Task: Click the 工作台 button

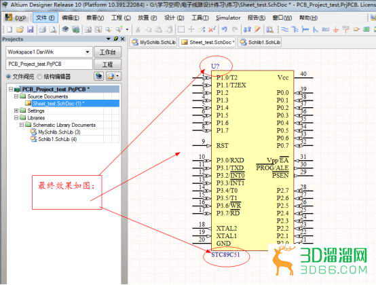Action: [108, 52]
